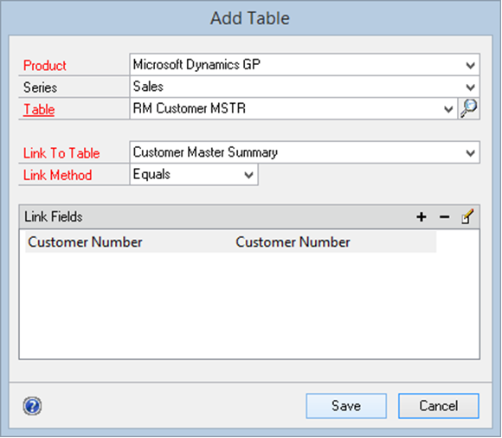
Task: Select the Sales series field
Action: pyautogui.click(x=305, y=87)
